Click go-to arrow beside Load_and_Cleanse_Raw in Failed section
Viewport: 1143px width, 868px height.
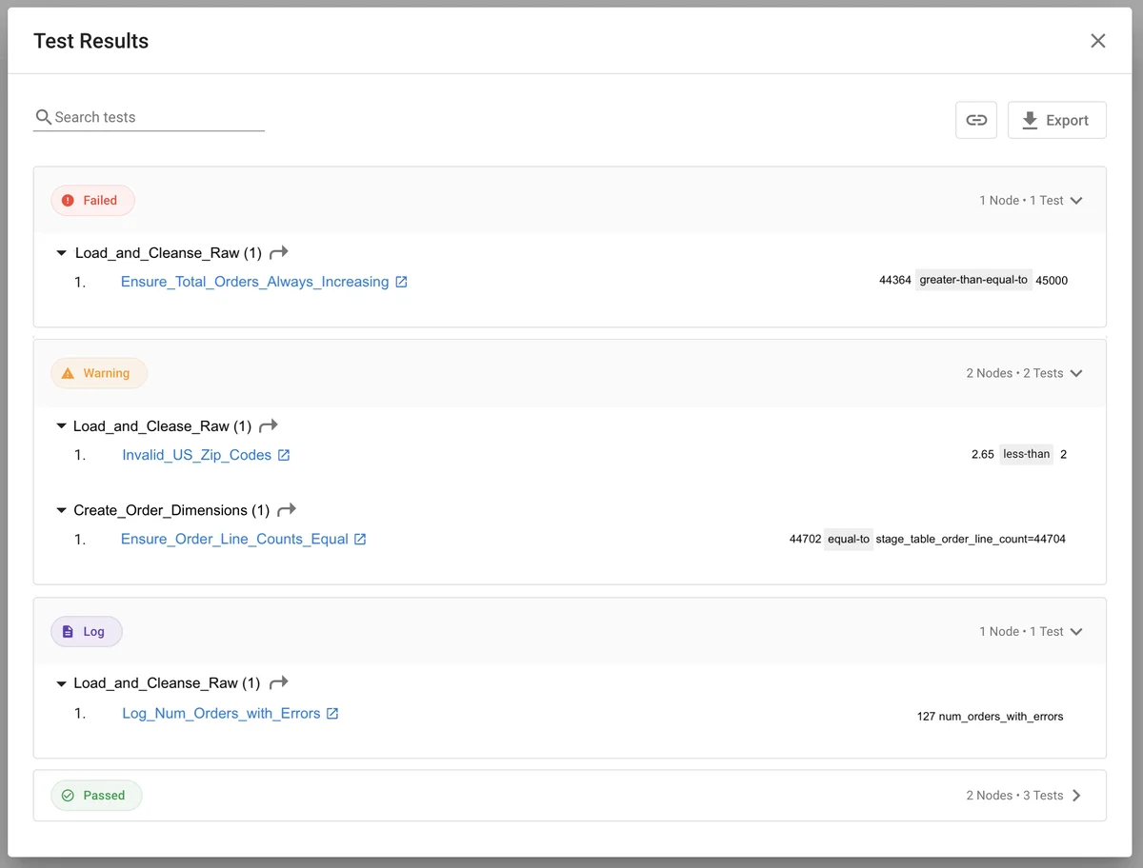pyautogui.click(x=278, y=253)
